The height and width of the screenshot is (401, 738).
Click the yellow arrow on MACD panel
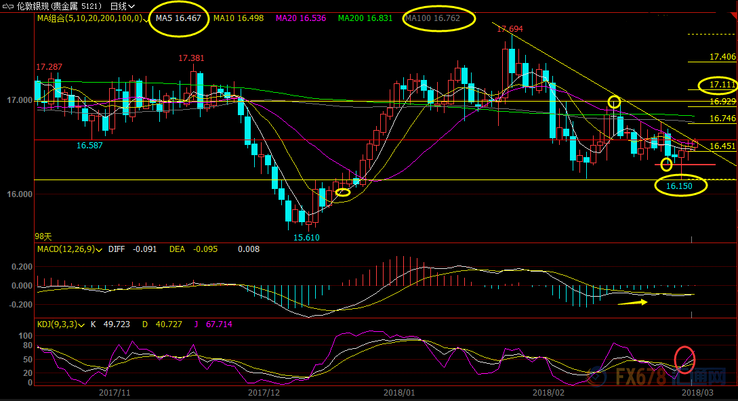632,301
